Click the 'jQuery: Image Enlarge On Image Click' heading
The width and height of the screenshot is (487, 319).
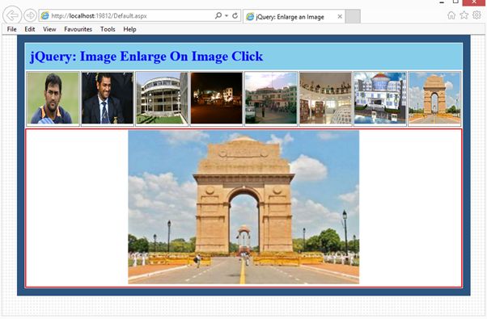(x=146, y=57)
